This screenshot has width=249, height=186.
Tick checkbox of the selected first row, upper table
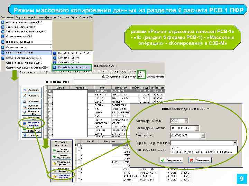[x=50, y=91]
